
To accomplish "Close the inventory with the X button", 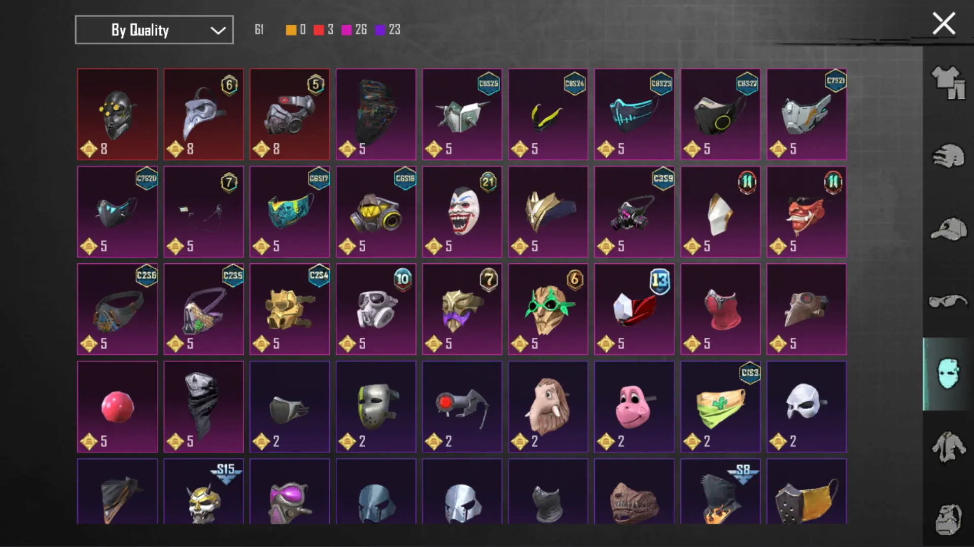I will tap(944, 24).
